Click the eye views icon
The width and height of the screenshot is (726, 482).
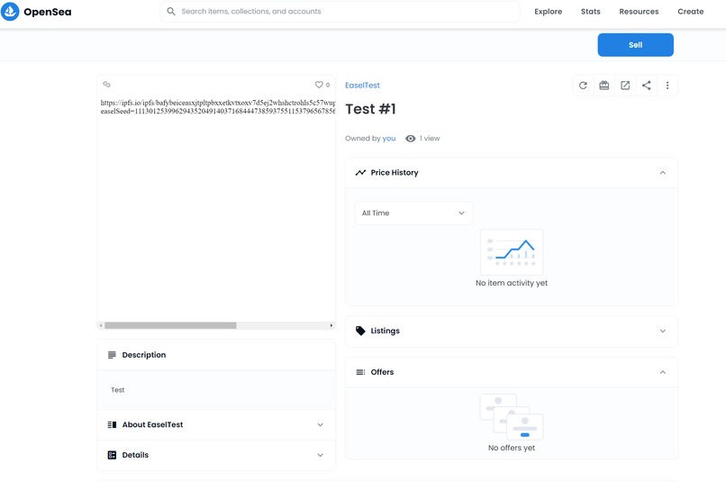click(410, 139)
